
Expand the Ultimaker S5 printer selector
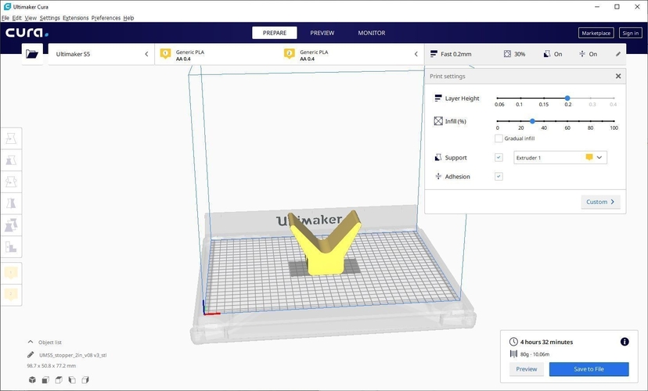click(x=101, y=54)
